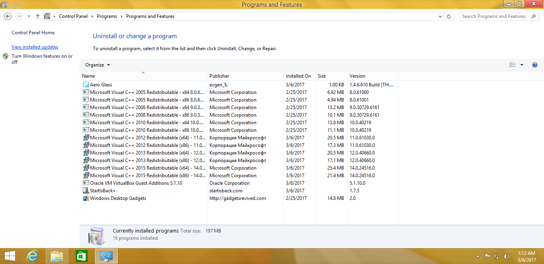Launch Internet Explorer from the taskbar
The width and height of the screenshot is (544, 264).
coord(32,256)
